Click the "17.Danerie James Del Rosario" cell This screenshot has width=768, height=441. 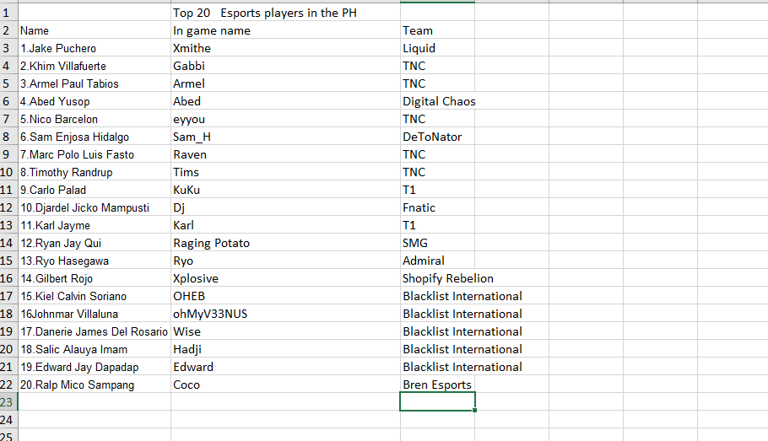pyautogui.click(x=94, y=331)
